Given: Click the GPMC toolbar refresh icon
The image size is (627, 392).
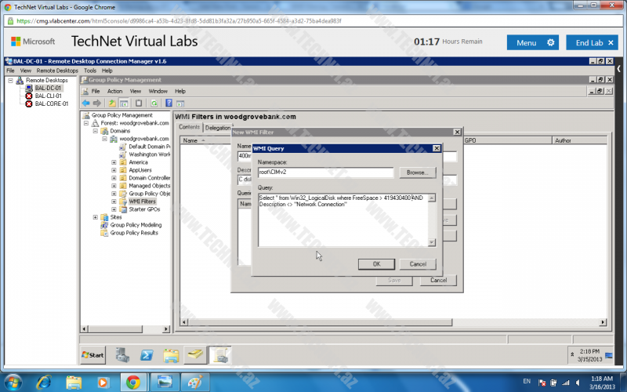Looking at the screenshot, I should [x=154, y=103].
